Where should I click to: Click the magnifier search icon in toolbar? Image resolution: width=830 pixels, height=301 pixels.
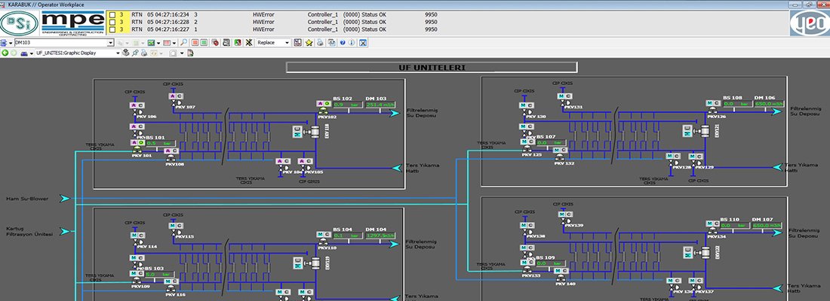185,43
